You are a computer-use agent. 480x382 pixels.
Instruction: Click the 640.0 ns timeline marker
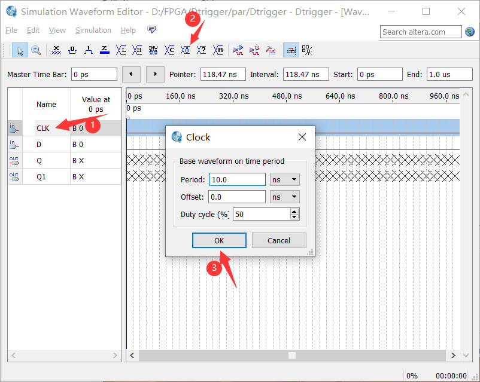click(x=340, y=96)
